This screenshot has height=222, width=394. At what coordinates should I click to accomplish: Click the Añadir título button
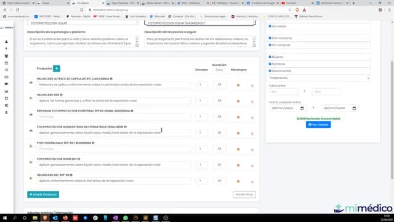244,195
